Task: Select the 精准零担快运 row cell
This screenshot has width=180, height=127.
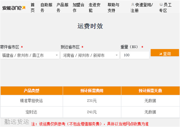Action: click(32, 101)
